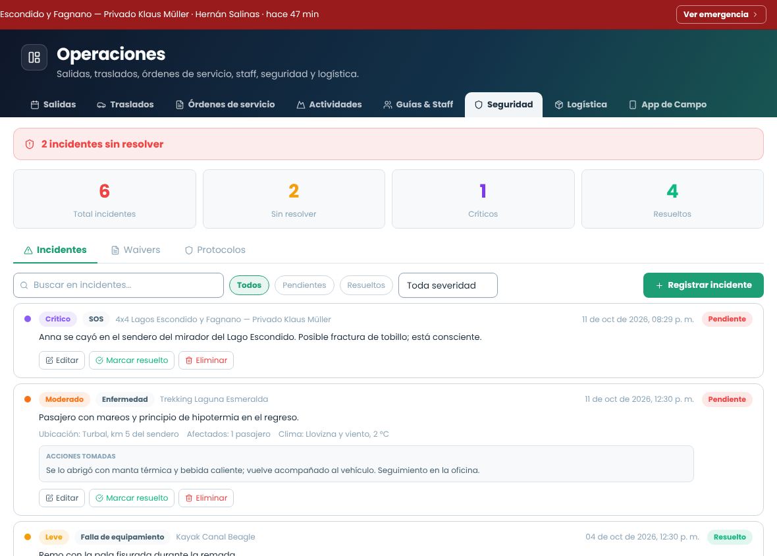Screen dimensions: 777x556
Task: Click 'Trekking Laguna Esmeralda' text
Action: (x=214, y=399)
